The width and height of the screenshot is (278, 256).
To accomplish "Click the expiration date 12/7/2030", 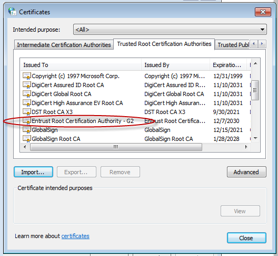I will (x=226, y=121).
